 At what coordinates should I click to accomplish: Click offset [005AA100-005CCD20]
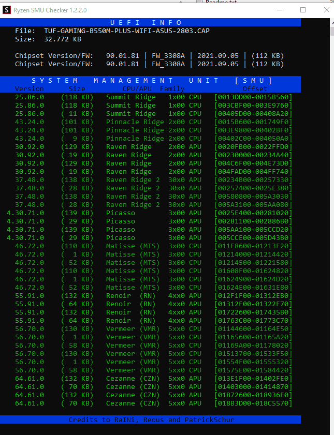253,230
